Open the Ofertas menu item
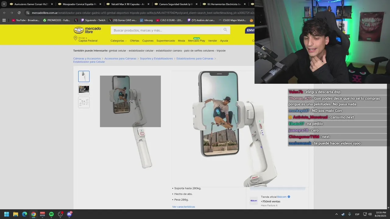 134,41
